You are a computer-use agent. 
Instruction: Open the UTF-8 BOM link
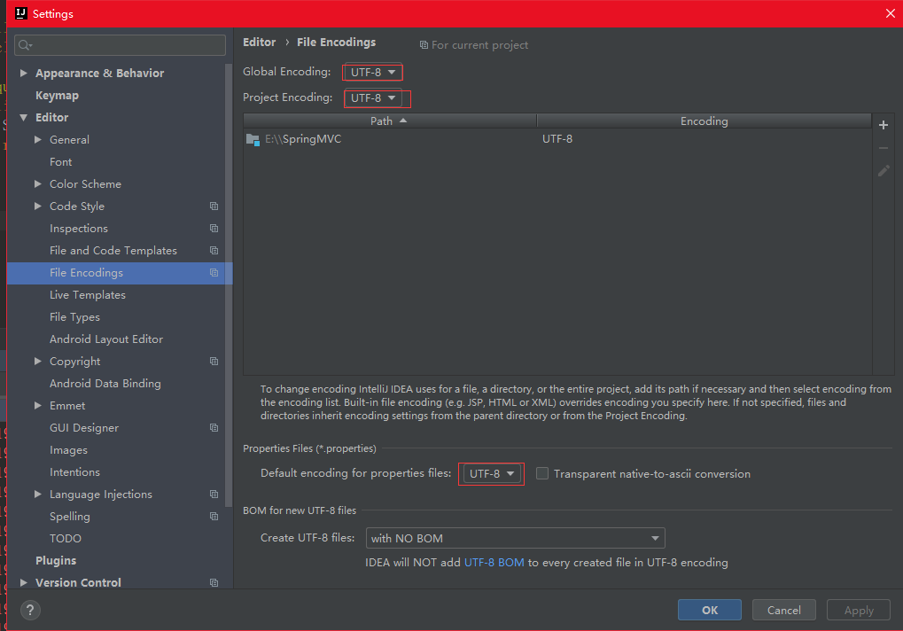pyautogui.click(x=494, y=563)
